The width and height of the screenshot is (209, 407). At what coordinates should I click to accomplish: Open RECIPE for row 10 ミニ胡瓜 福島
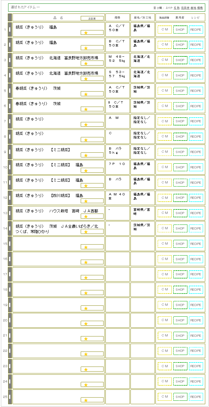(196, 167)
